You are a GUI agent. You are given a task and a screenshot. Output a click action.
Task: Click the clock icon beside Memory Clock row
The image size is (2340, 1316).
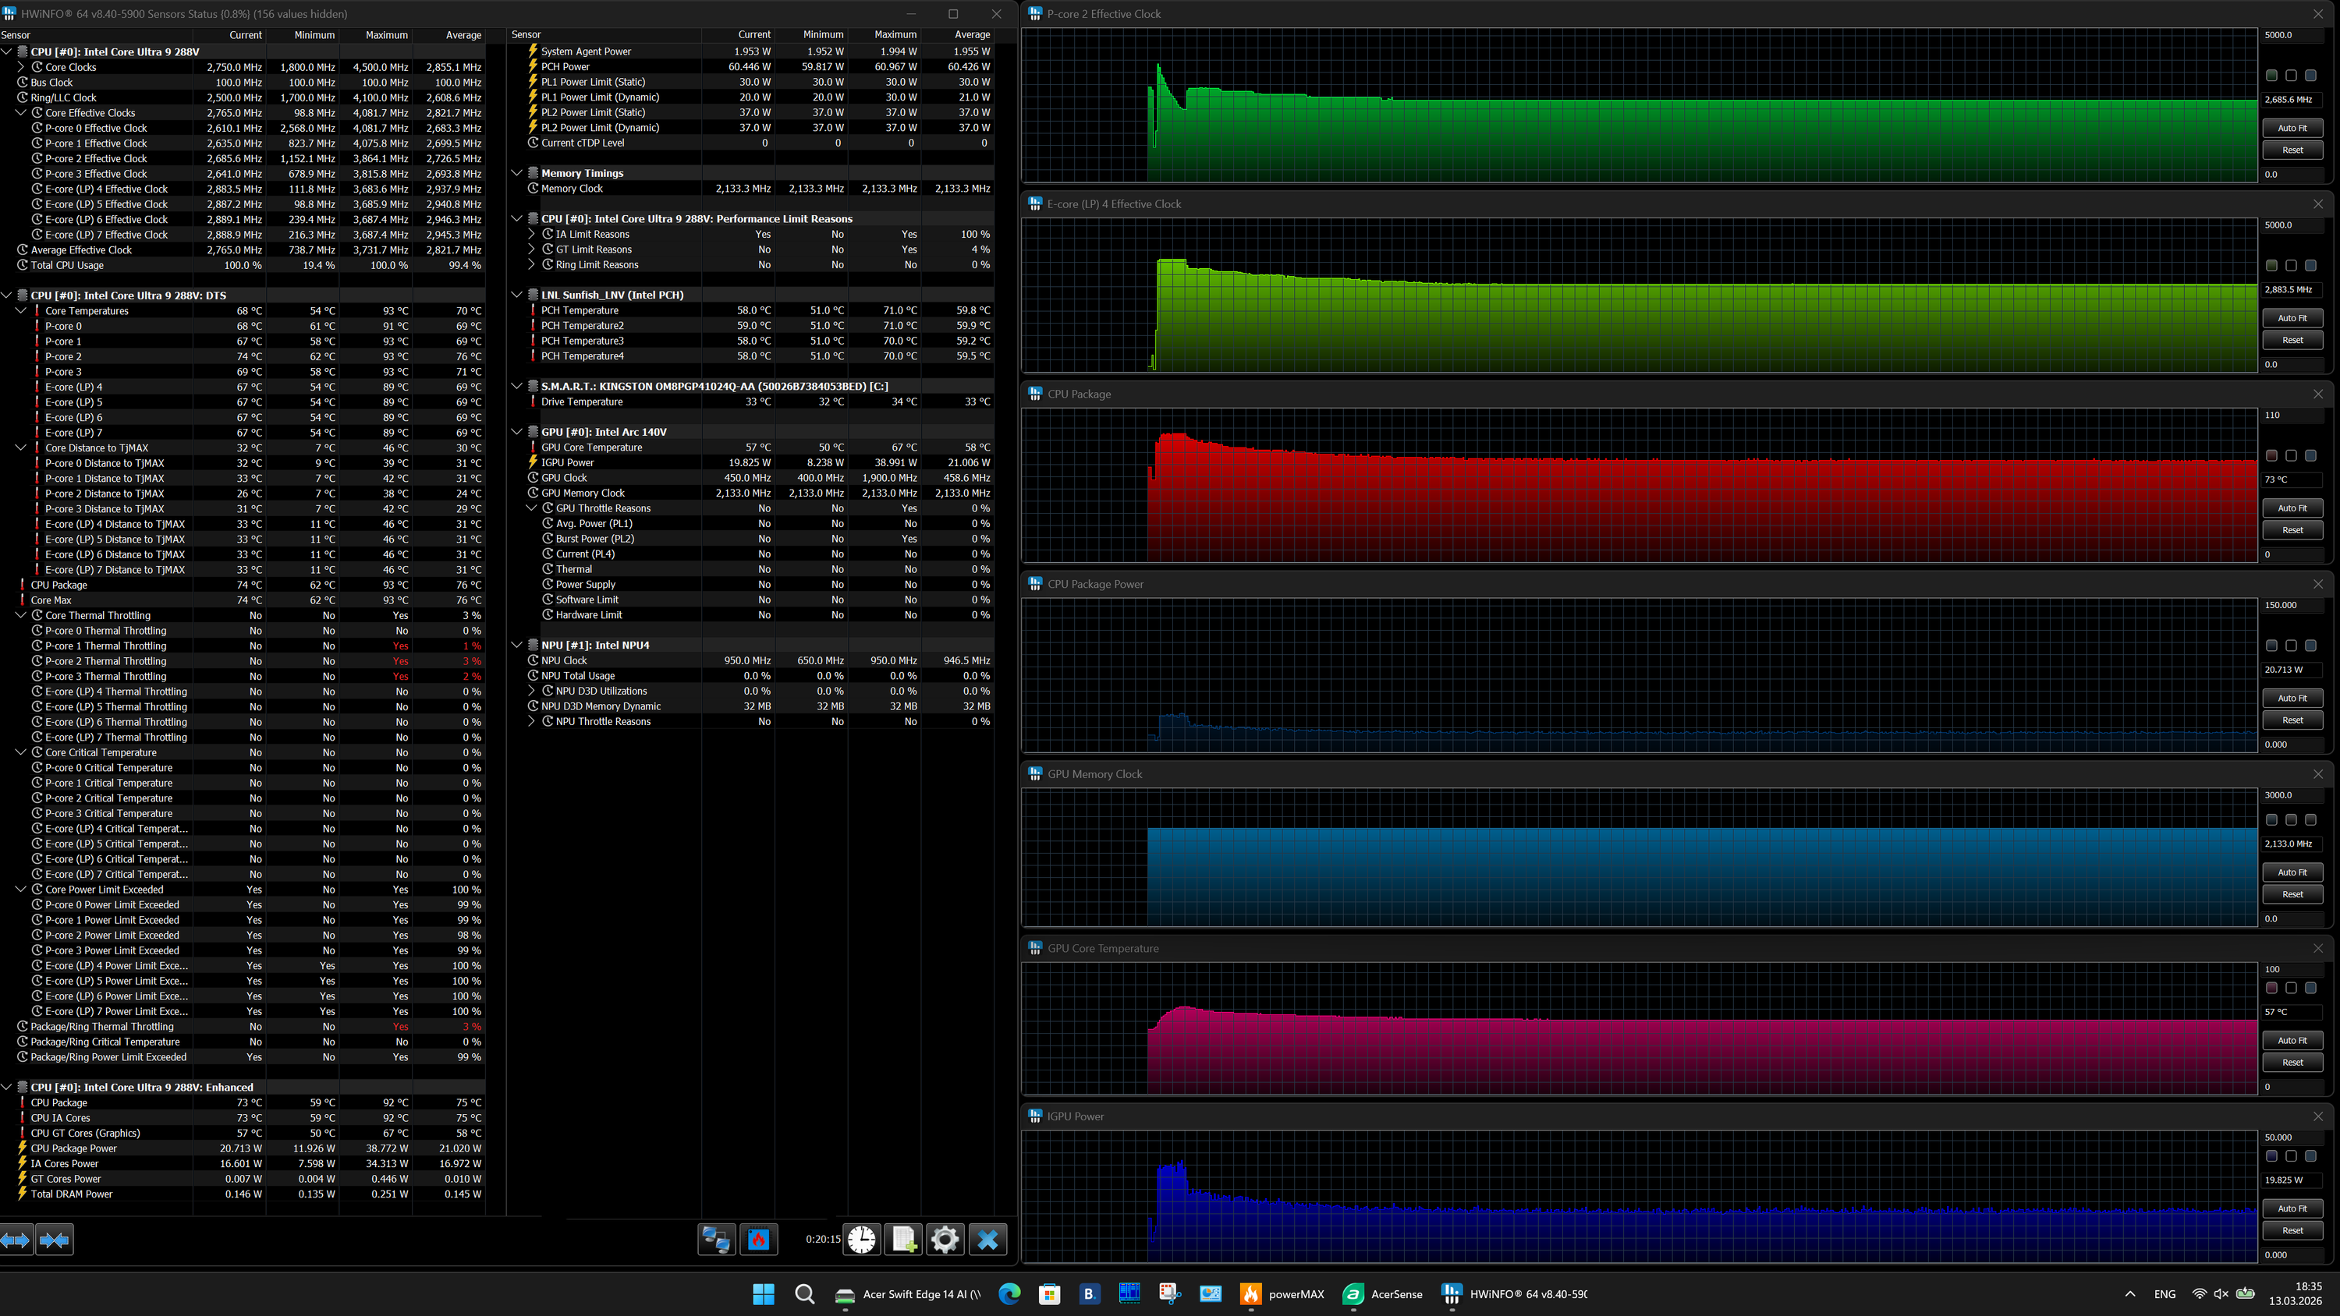[534, 188]
